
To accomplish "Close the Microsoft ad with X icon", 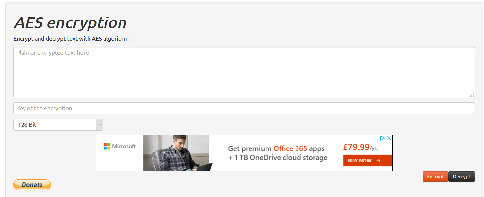I will 389,138.
